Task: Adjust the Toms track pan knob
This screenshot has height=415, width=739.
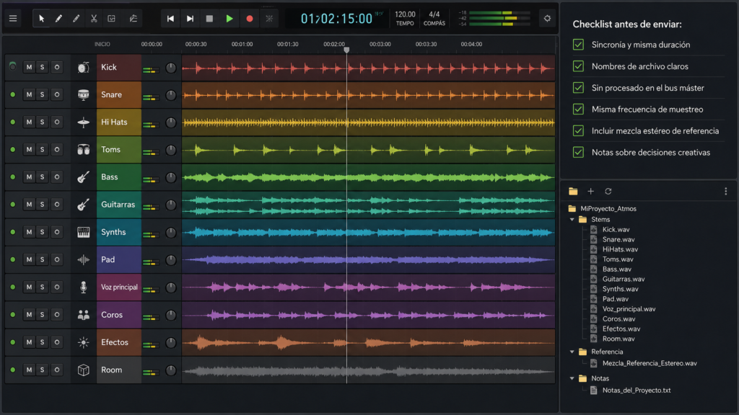Action: (x=170, y=150)
